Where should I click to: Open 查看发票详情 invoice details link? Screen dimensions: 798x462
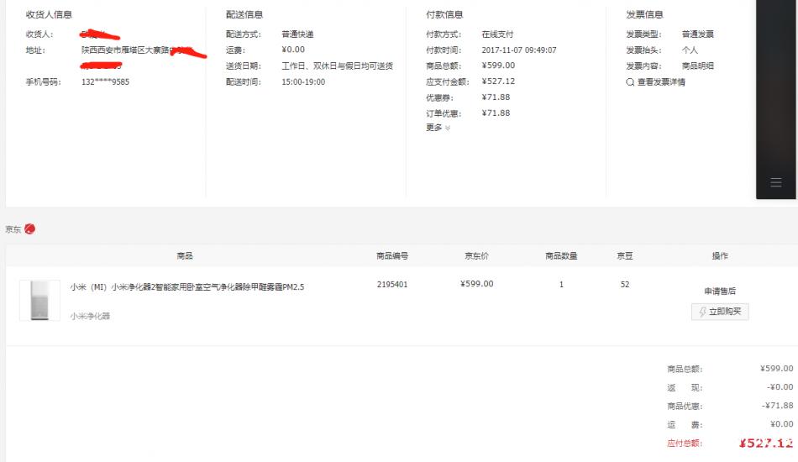(x=661, y=82)
